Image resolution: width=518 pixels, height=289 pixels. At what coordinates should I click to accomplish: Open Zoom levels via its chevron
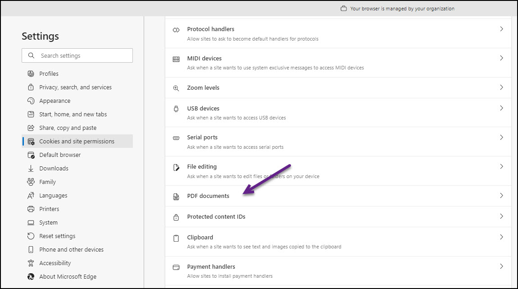[x=501, y=87]
